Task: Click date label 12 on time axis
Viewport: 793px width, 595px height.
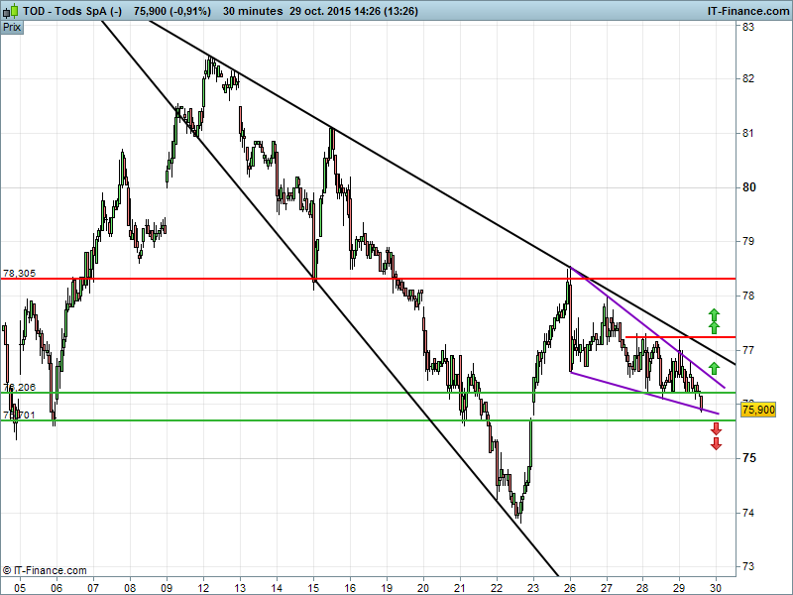Action: pos(203,588)
